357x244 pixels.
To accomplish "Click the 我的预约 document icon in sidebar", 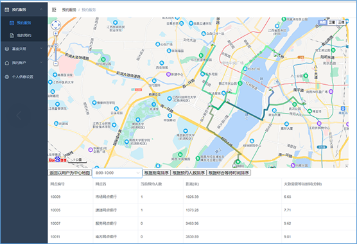I will [x=12, y=35].
